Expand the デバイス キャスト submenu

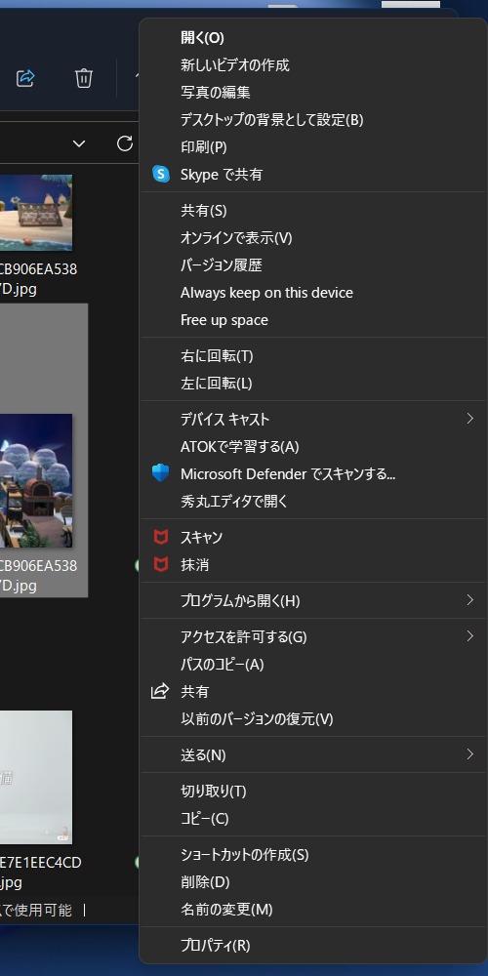coord(313,419)
